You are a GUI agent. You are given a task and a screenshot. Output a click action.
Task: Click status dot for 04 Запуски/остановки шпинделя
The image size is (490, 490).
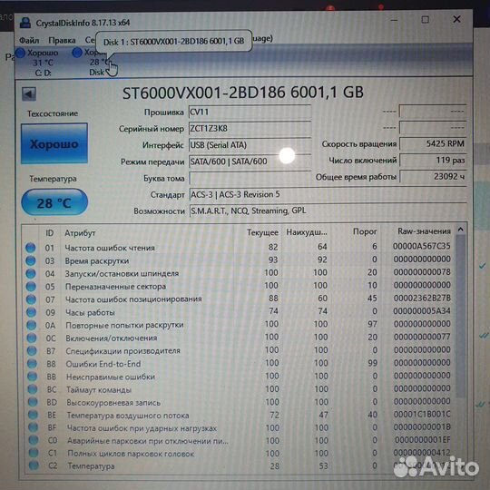pyautogui.click(x=31, y=274)
